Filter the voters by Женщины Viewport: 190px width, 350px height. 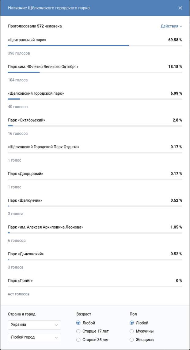click(x=142, y=340)
